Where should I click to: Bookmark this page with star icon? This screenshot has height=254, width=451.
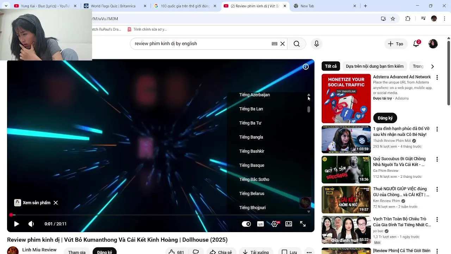pyautogui.click(x=393, y=19)
